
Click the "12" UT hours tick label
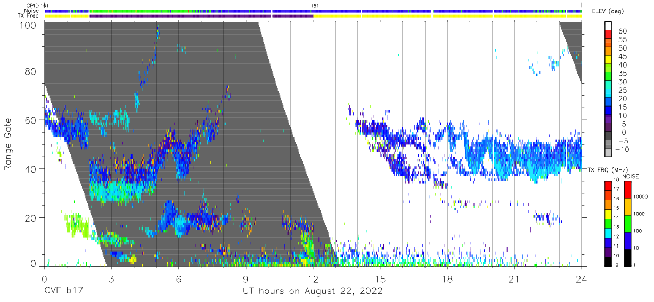tap(313, 279)
